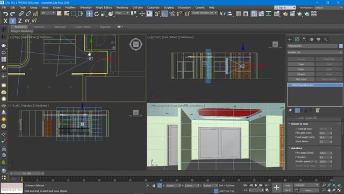This screenshot has width=344, height=194.
Task: Collapse the Aperture rollout
Action: point(296,148)
